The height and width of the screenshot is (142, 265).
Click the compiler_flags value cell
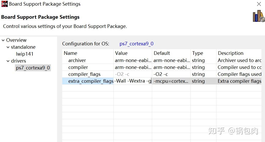[x=133, y=74]
